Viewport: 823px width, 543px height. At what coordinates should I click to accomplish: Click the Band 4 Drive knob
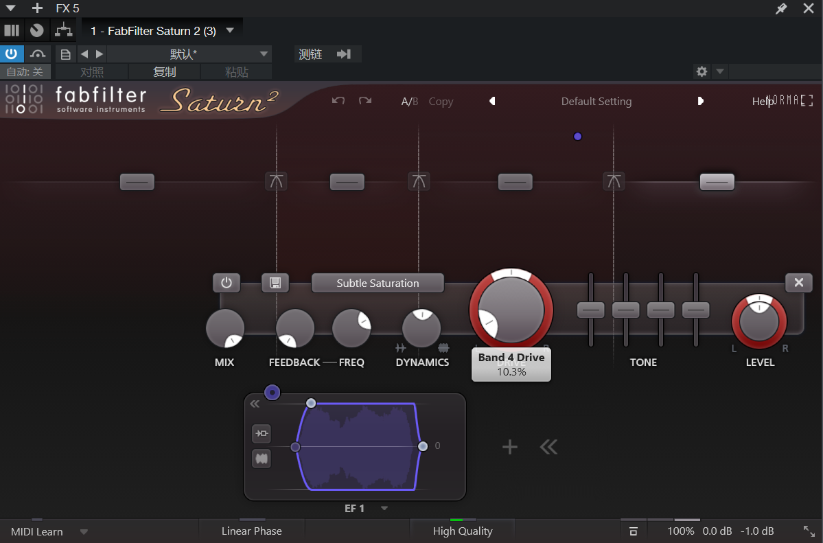511,309
